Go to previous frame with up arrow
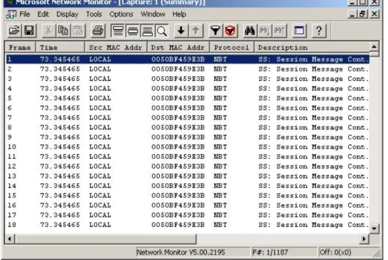 click(x=196, y=31)
